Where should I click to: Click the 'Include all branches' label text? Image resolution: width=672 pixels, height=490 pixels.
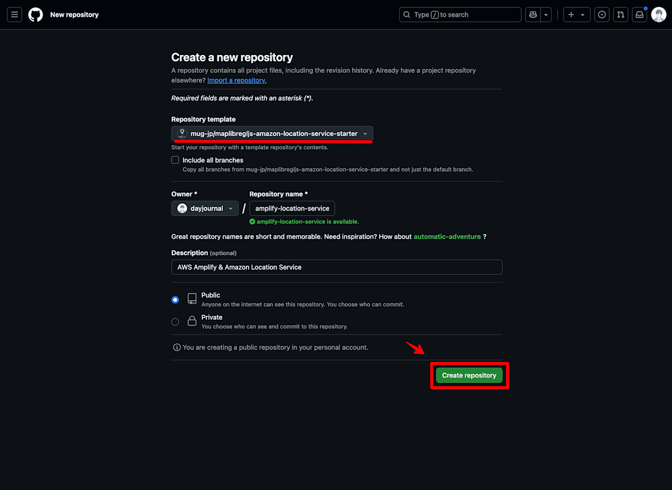(213, 160)
